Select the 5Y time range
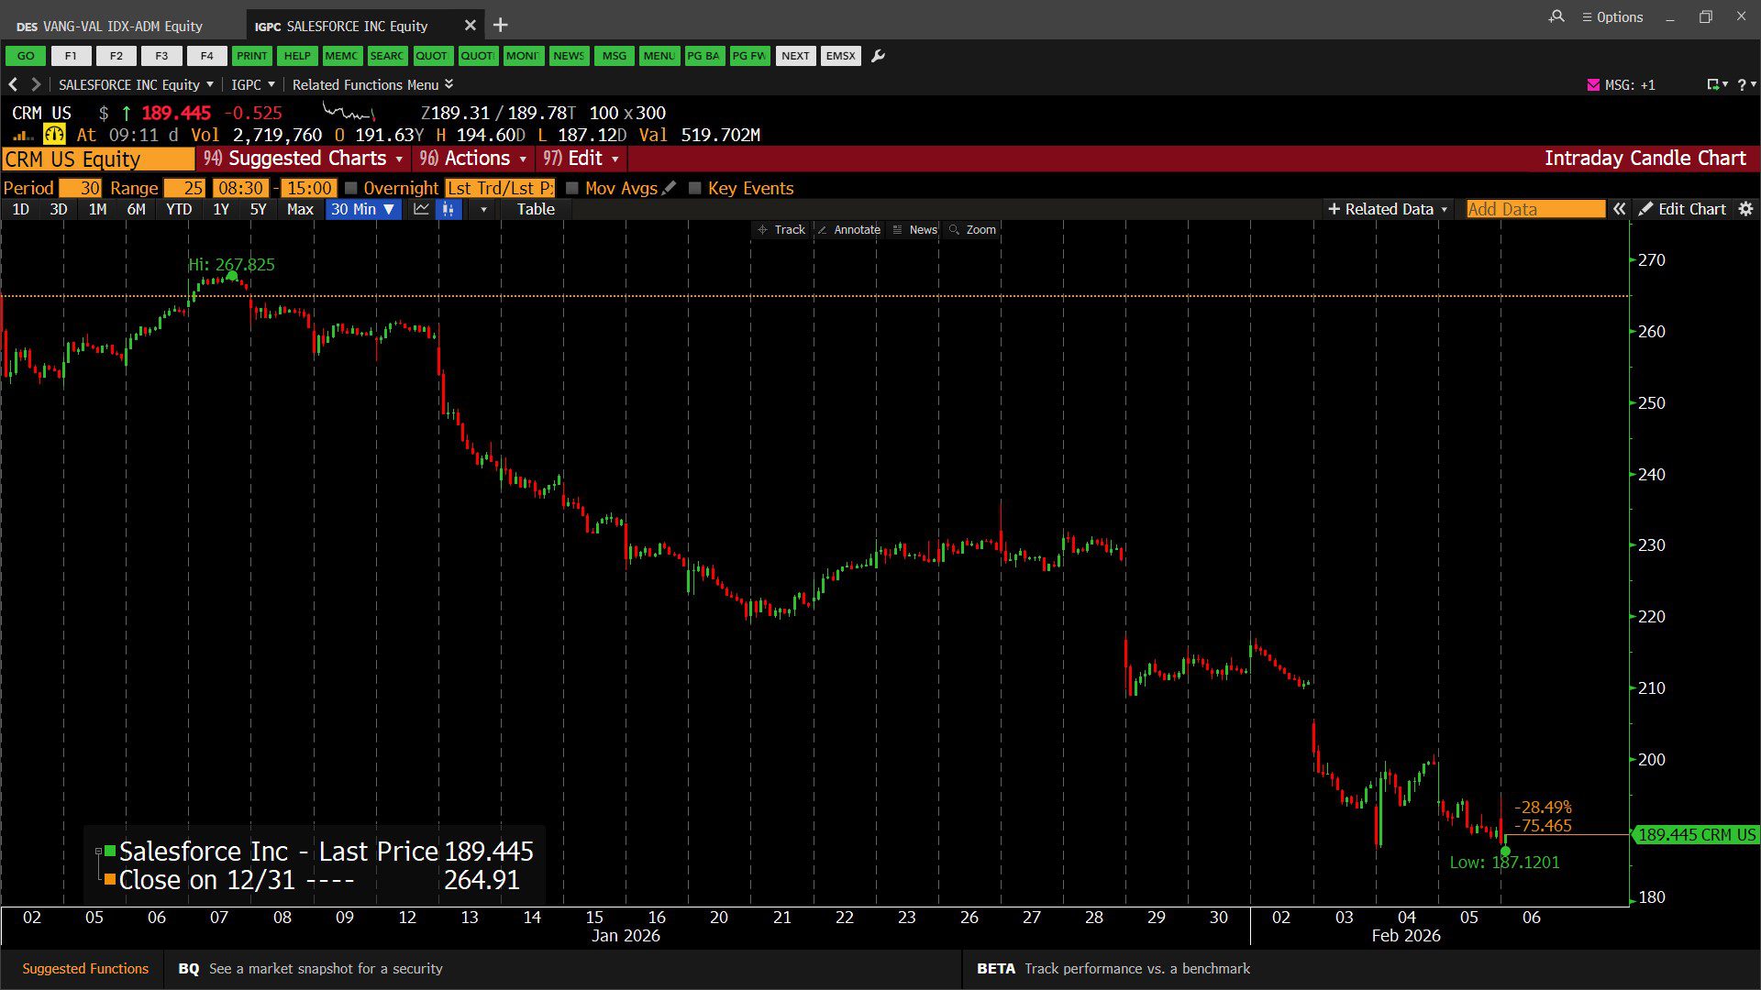 (259, 209)
